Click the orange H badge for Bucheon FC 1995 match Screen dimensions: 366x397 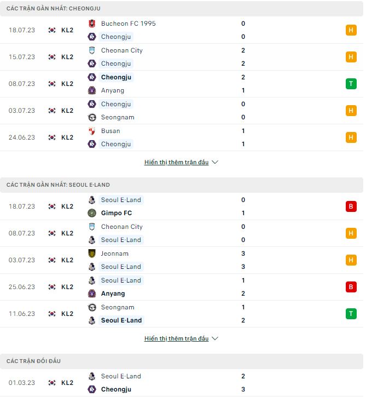click(351, 30)
